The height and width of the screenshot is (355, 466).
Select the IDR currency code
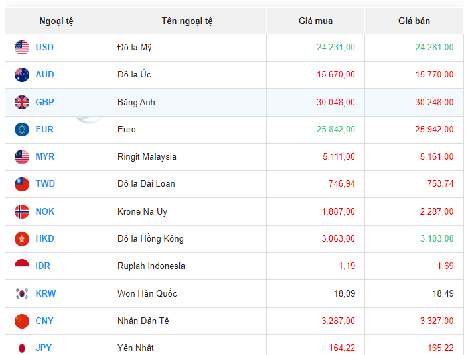(x=43, y=266)
